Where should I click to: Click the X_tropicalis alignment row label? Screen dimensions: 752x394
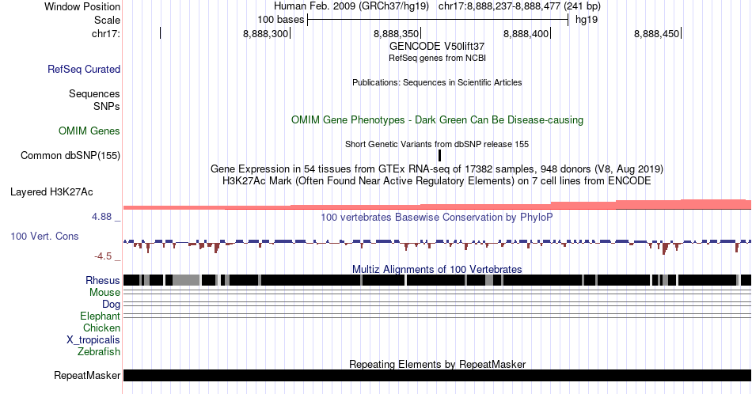(x=93, y=340)
